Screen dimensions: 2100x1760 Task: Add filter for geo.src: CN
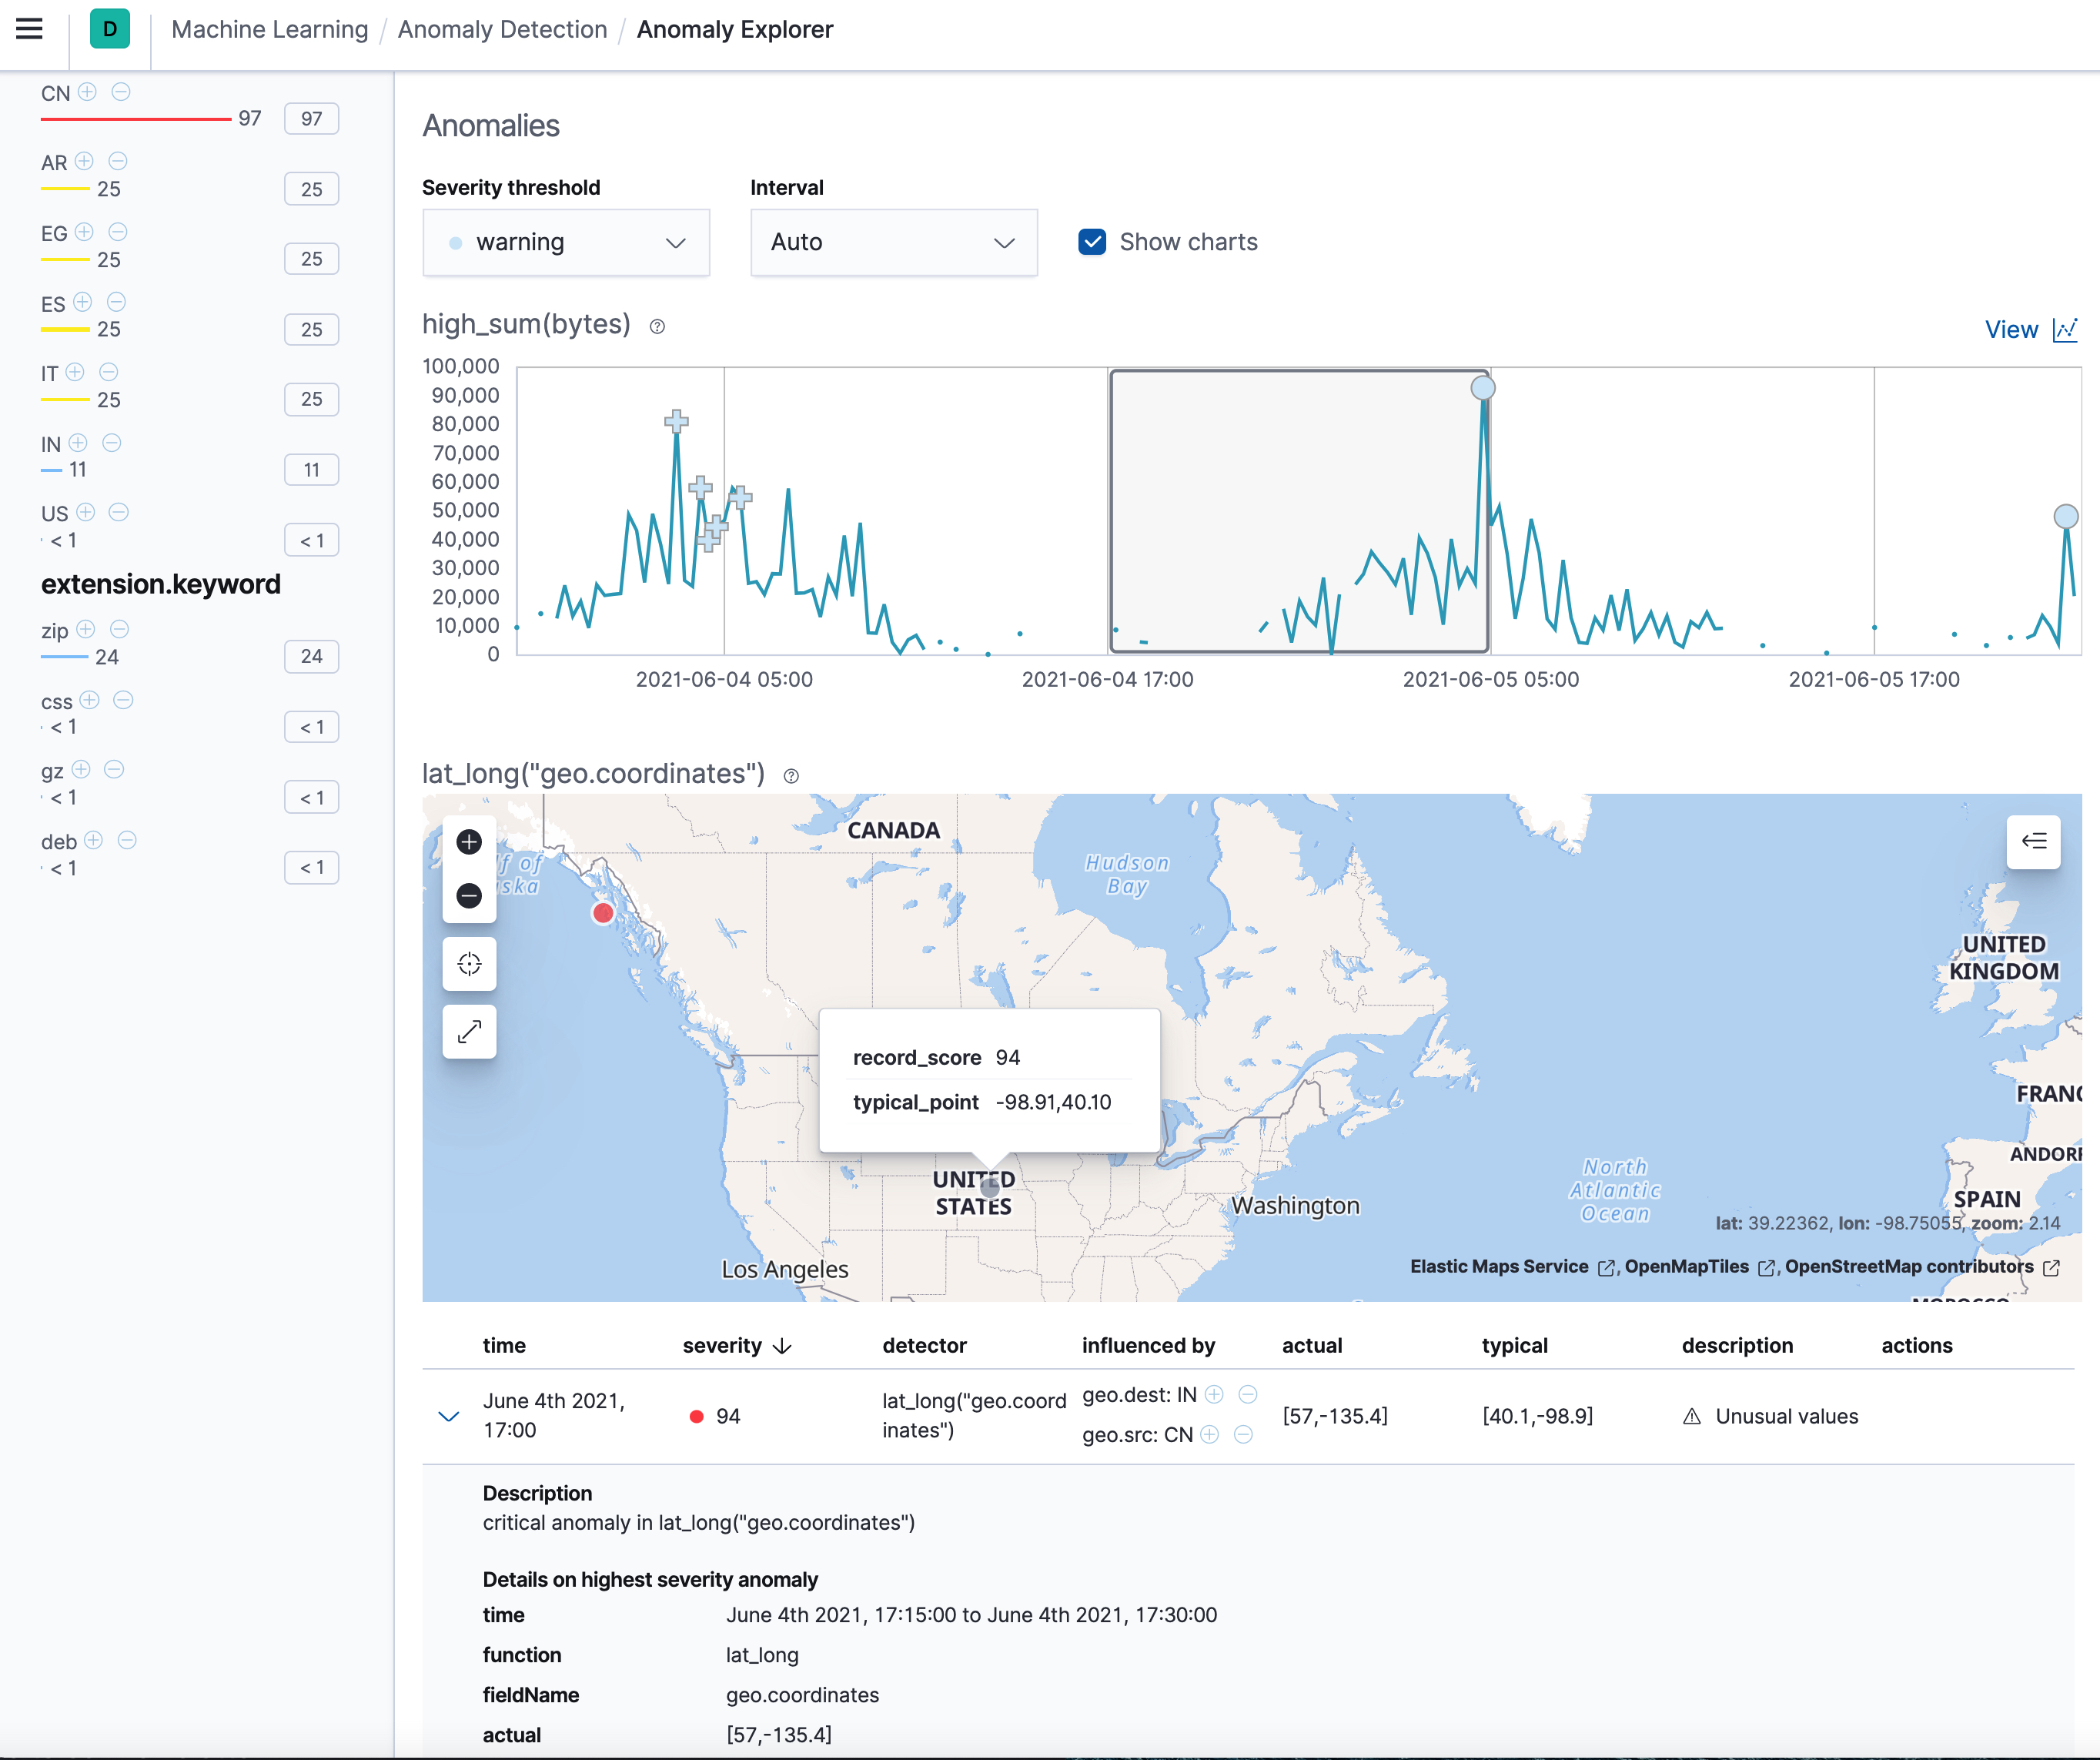coord(1210,1434)
